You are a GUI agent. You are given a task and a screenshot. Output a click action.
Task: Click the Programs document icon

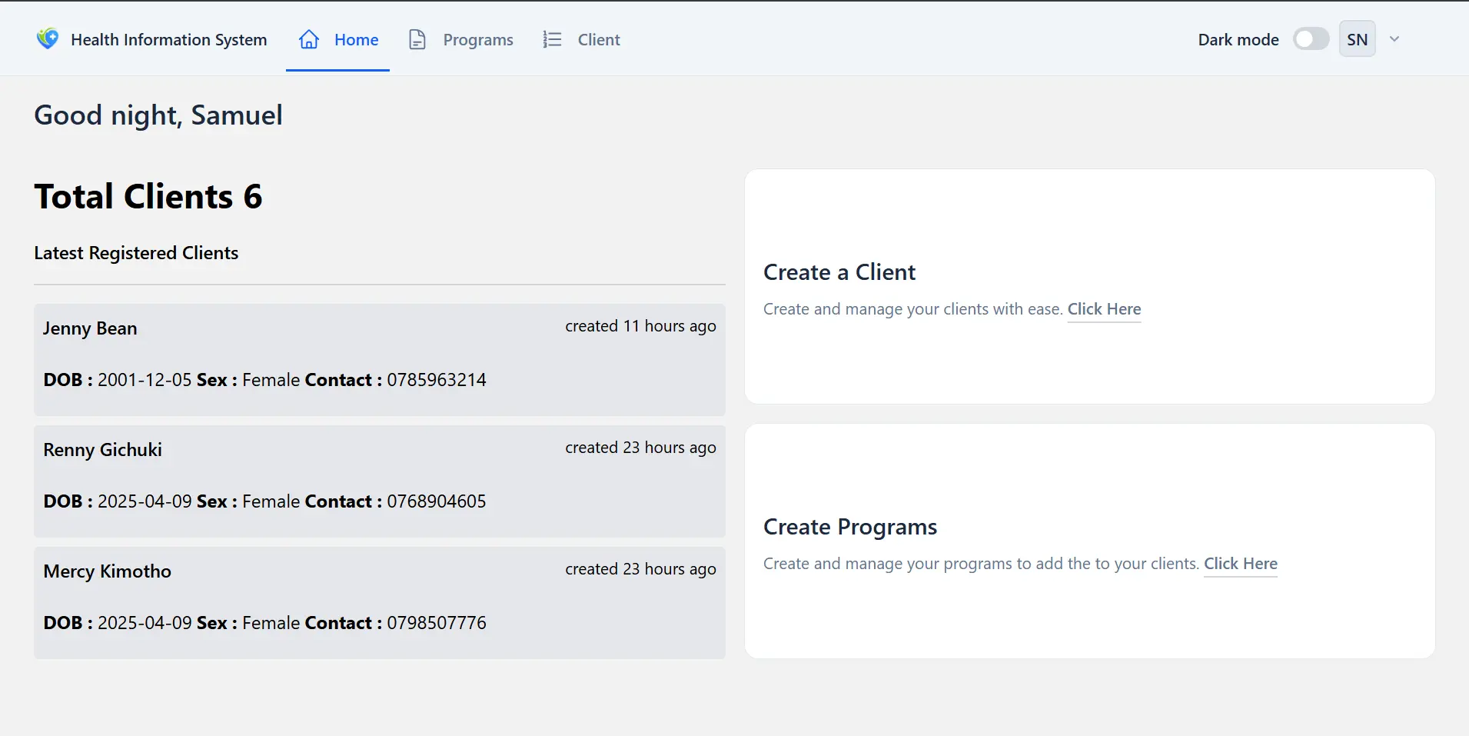click(417, 39)
